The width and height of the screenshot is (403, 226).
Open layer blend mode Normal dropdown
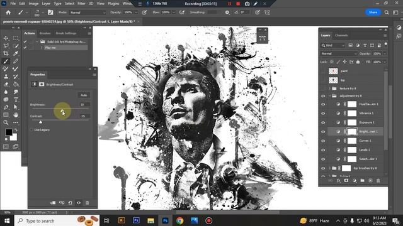[x=339, y=53]
